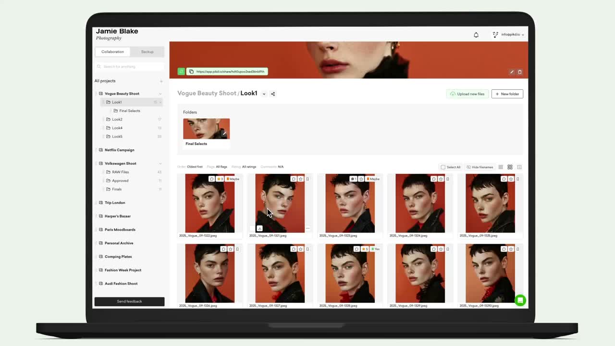
Task: Toggle Hide filenames option
Action: click(480, 167)
